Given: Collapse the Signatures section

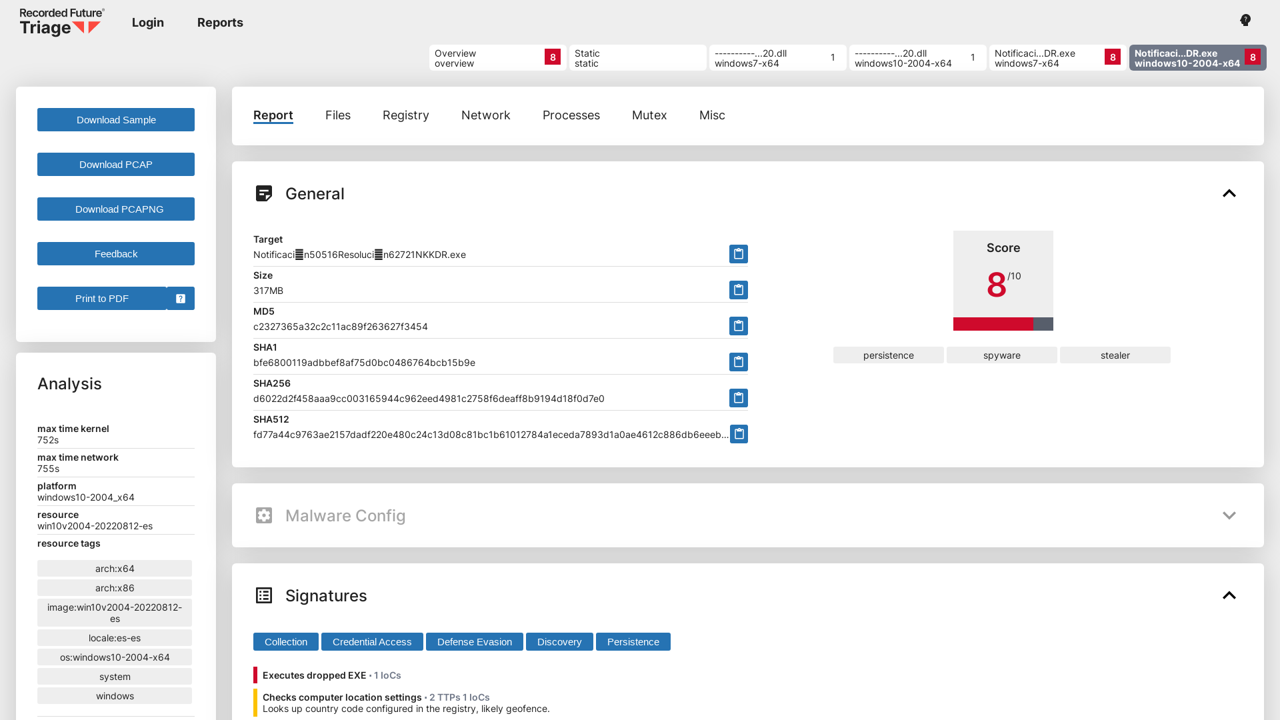Looking at the screenshot, I should pos(1230,595).
